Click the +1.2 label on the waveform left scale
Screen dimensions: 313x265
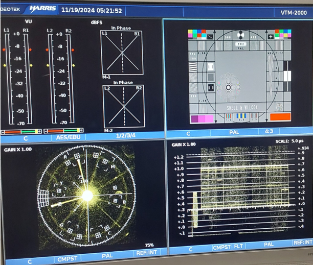pos(178,157)
